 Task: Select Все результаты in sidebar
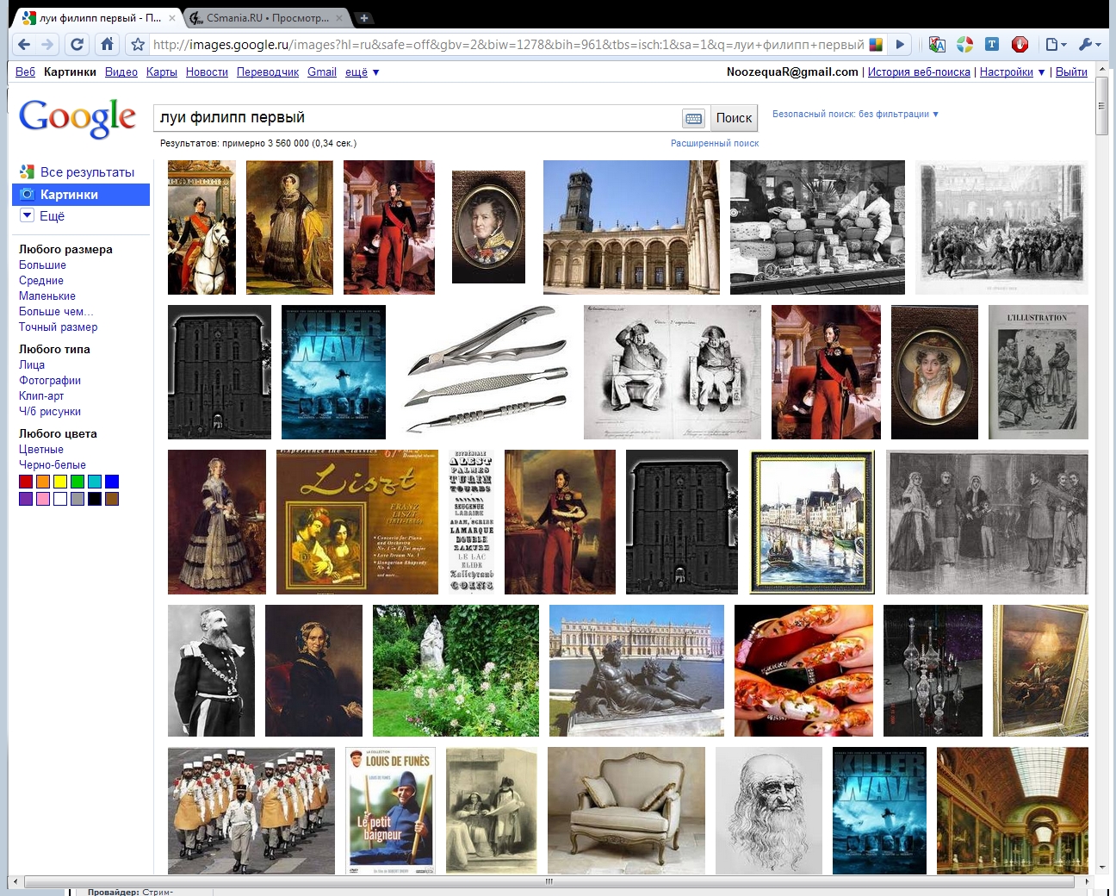click(87, 172)
